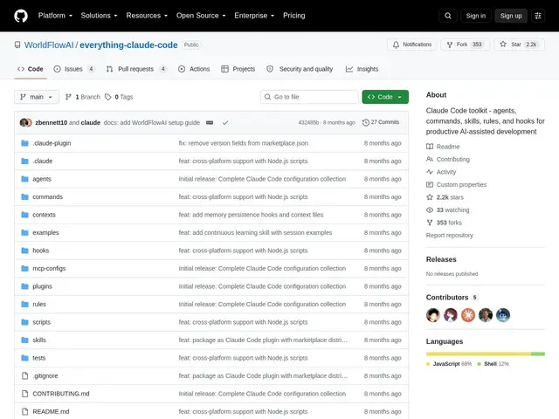Screen dimensions: 559x419
Task: View the 1 Branch link
Action: pyautogui.click(x=83, y=97)
